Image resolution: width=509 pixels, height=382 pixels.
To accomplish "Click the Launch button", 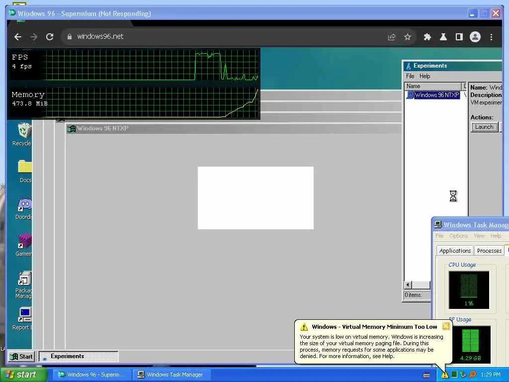I will pyautogui.click(x=484, y=127).
